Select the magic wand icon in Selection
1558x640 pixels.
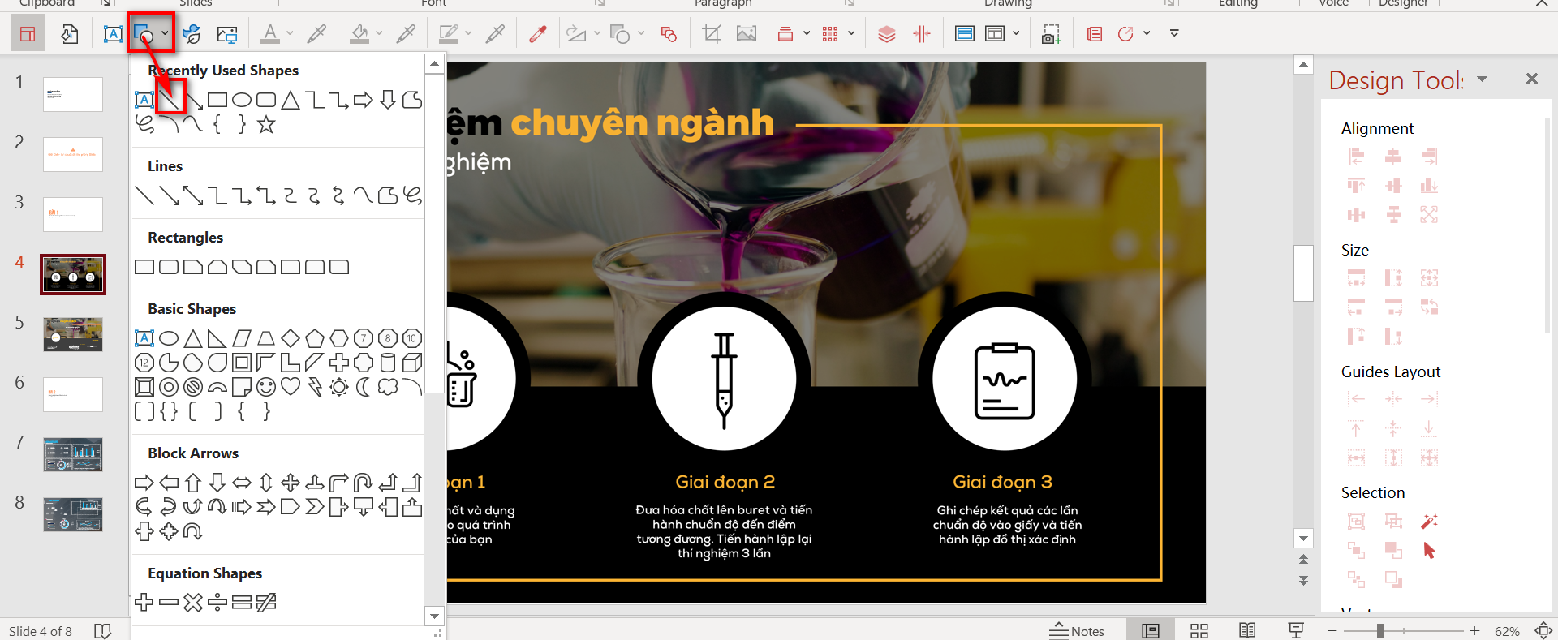click(x=1429, y=521)
